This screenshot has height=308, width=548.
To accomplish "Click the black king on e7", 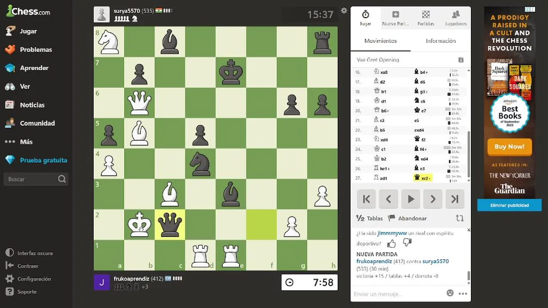I will click(x=231, y=72).
